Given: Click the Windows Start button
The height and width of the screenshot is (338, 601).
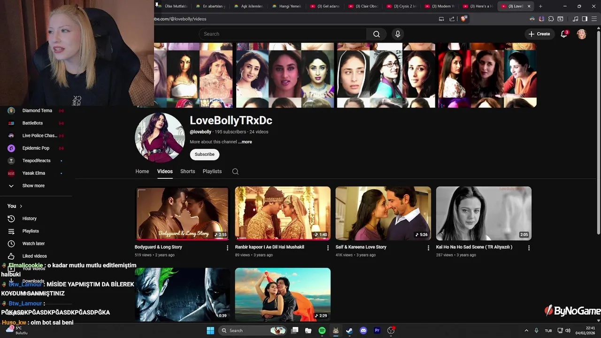Looking at the screenshot, I should [x=210, y=330].
